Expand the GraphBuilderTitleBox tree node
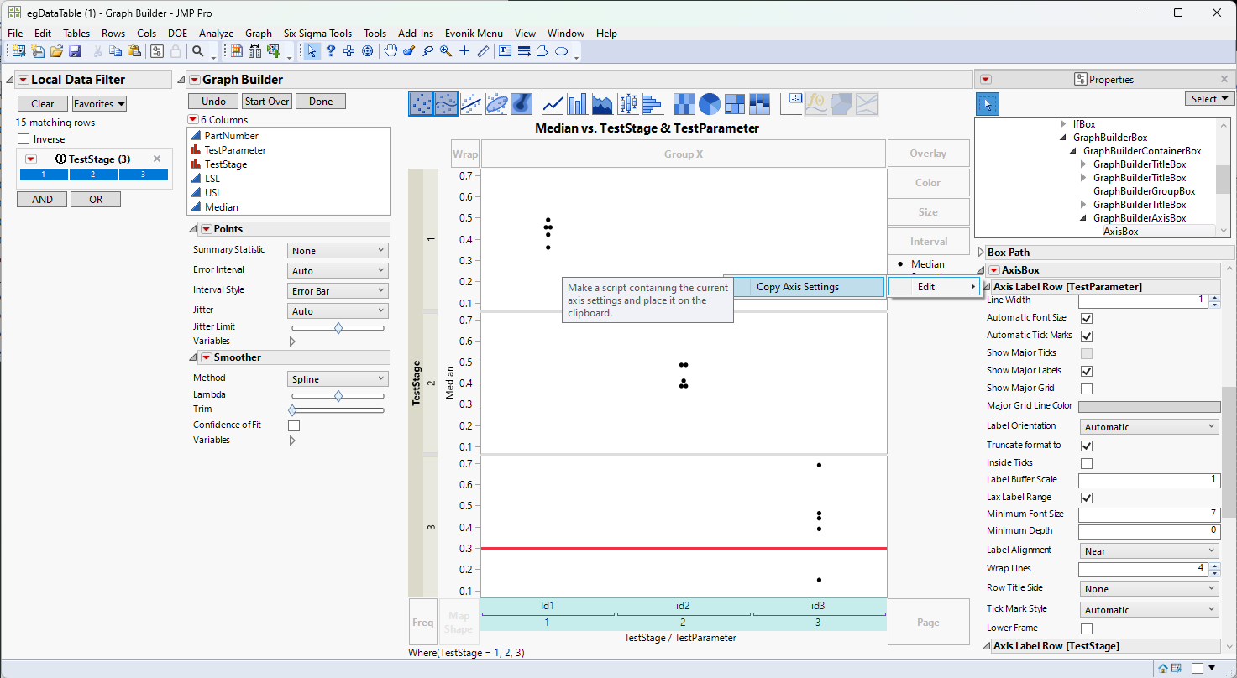 1083,164
